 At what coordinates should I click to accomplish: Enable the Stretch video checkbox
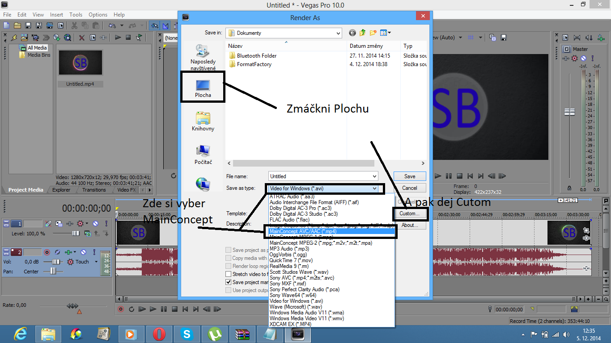(x=229, y=274)
